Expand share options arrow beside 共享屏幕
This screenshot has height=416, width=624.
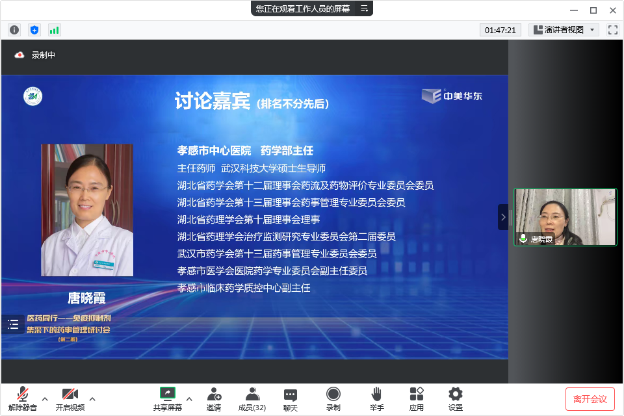189,398
